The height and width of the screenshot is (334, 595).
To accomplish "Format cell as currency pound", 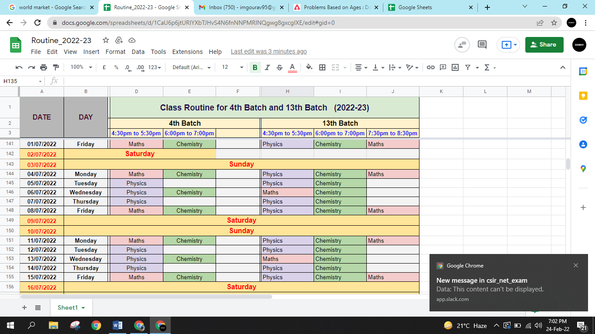I will click(x=104, y=67).
